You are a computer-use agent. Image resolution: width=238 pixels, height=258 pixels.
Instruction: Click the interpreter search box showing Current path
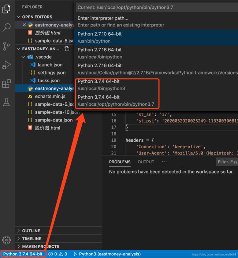click(x=157, y=7)
